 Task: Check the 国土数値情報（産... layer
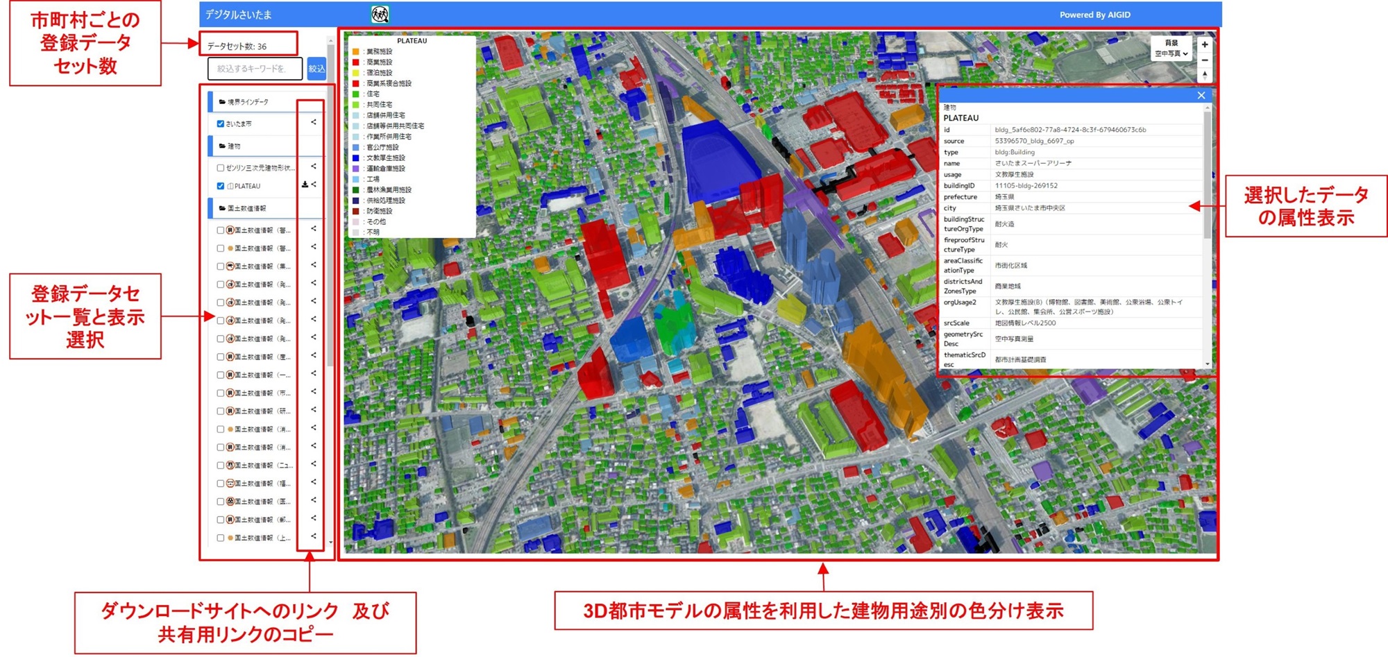[221, 357]
